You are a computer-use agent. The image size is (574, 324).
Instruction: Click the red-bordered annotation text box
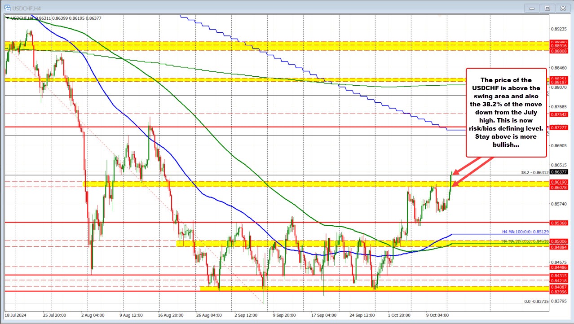point(506,112)
